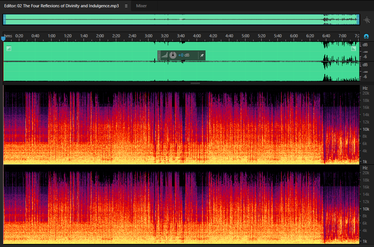Click 20k on the upper spectrogram frequency scale
Image resolution: width=374 pixels, height=247 pixels.
pos(366,93)
